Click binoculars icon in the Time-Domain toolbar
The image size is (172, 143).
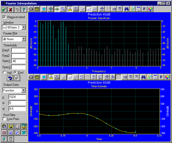click(x=143, y=77)
